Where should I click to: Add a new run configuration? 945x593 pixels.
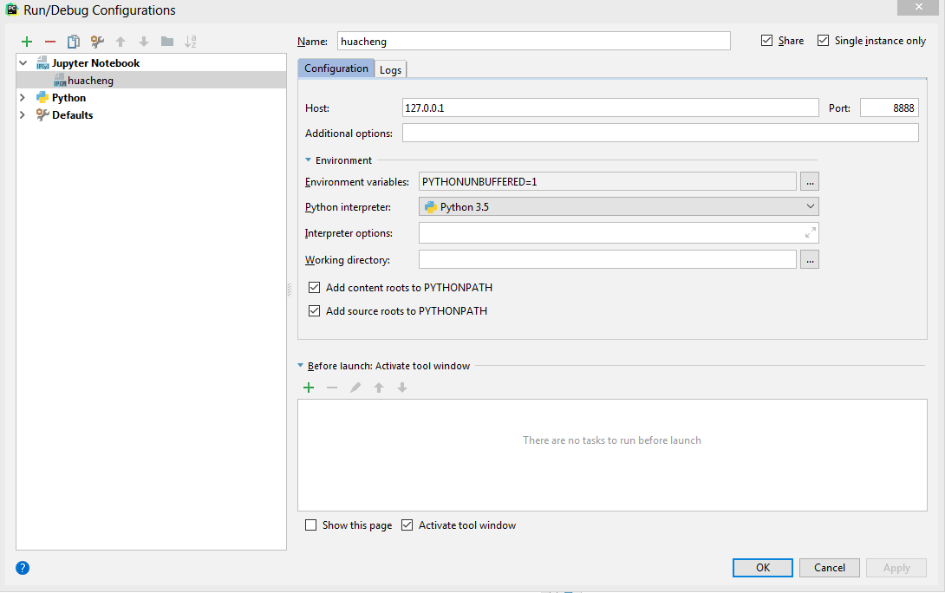(x=26, y=41)
